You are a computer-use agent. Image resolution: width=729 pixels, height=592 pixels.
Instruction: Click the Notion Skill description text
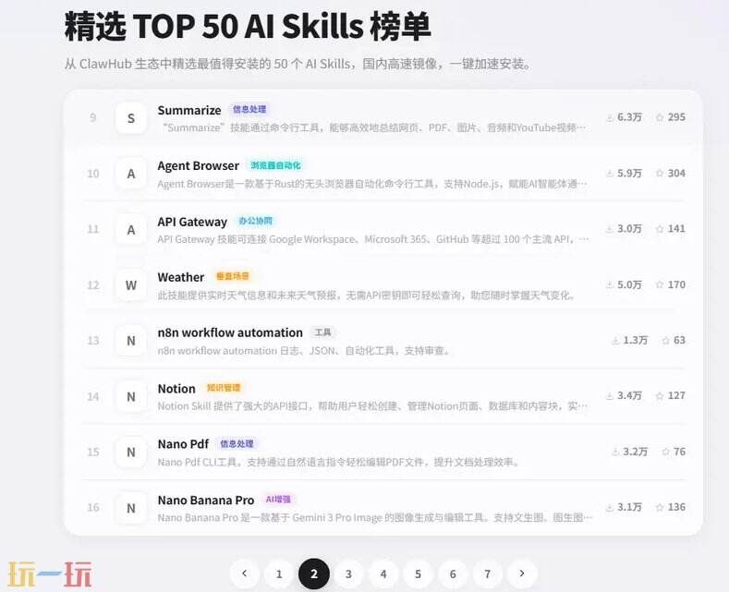point(373,406)
